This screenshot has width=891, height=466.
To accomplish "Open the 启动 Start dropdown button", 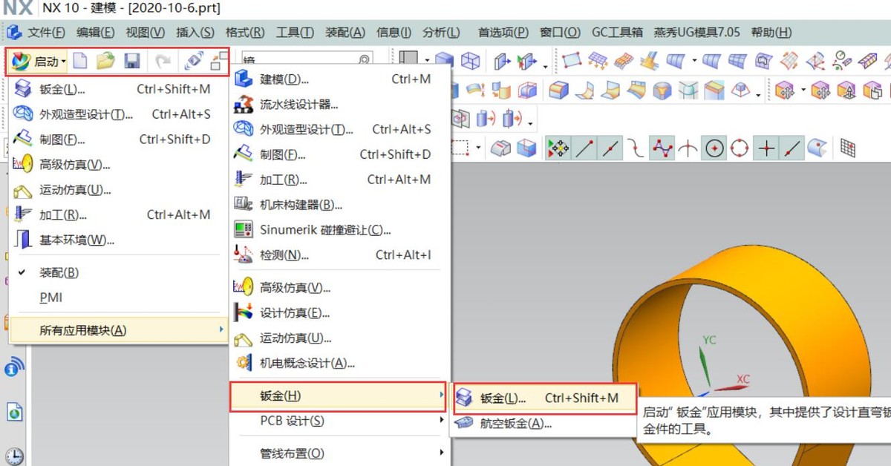I will pos(39,61).
